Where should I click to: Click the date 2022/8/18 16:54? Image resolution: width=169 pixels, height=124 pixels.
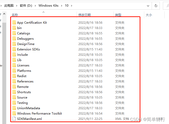[x=90, y=114]
